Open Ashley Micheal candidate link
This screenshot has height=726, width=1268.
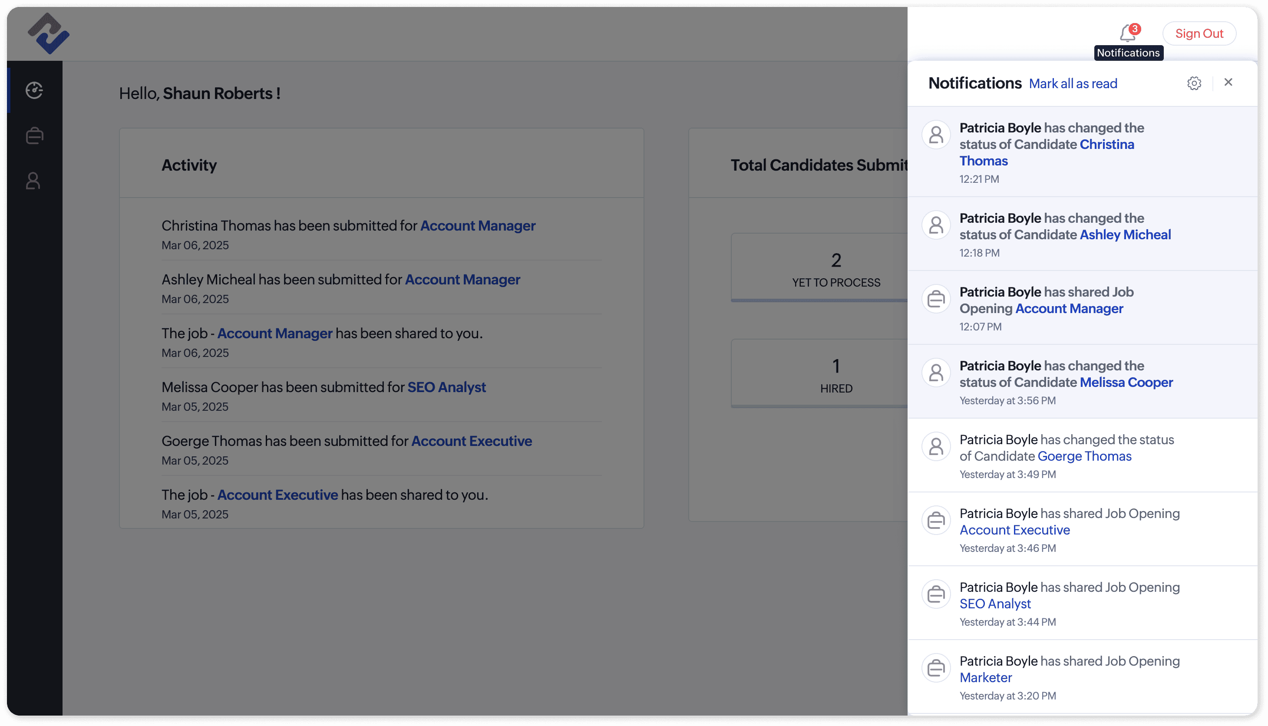pos(1125,235)
